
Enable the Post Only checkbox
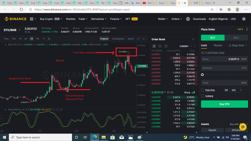pos(202,90)
